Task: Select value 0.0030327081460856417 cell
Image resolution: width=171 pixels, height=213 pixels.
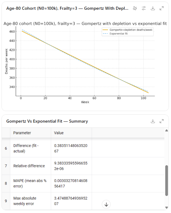Action: click(71, 183)
